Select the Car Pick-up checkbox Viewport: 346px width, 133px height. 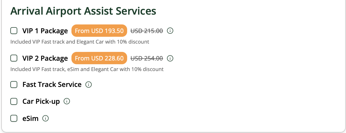pyautogui.click(x=14, y=102)
